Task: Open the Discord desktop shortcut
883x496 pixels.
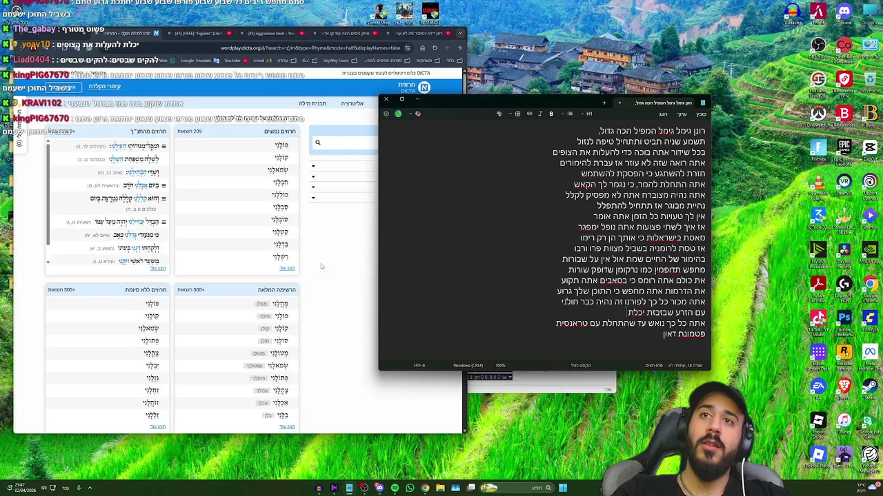Action: coord(844,13)
